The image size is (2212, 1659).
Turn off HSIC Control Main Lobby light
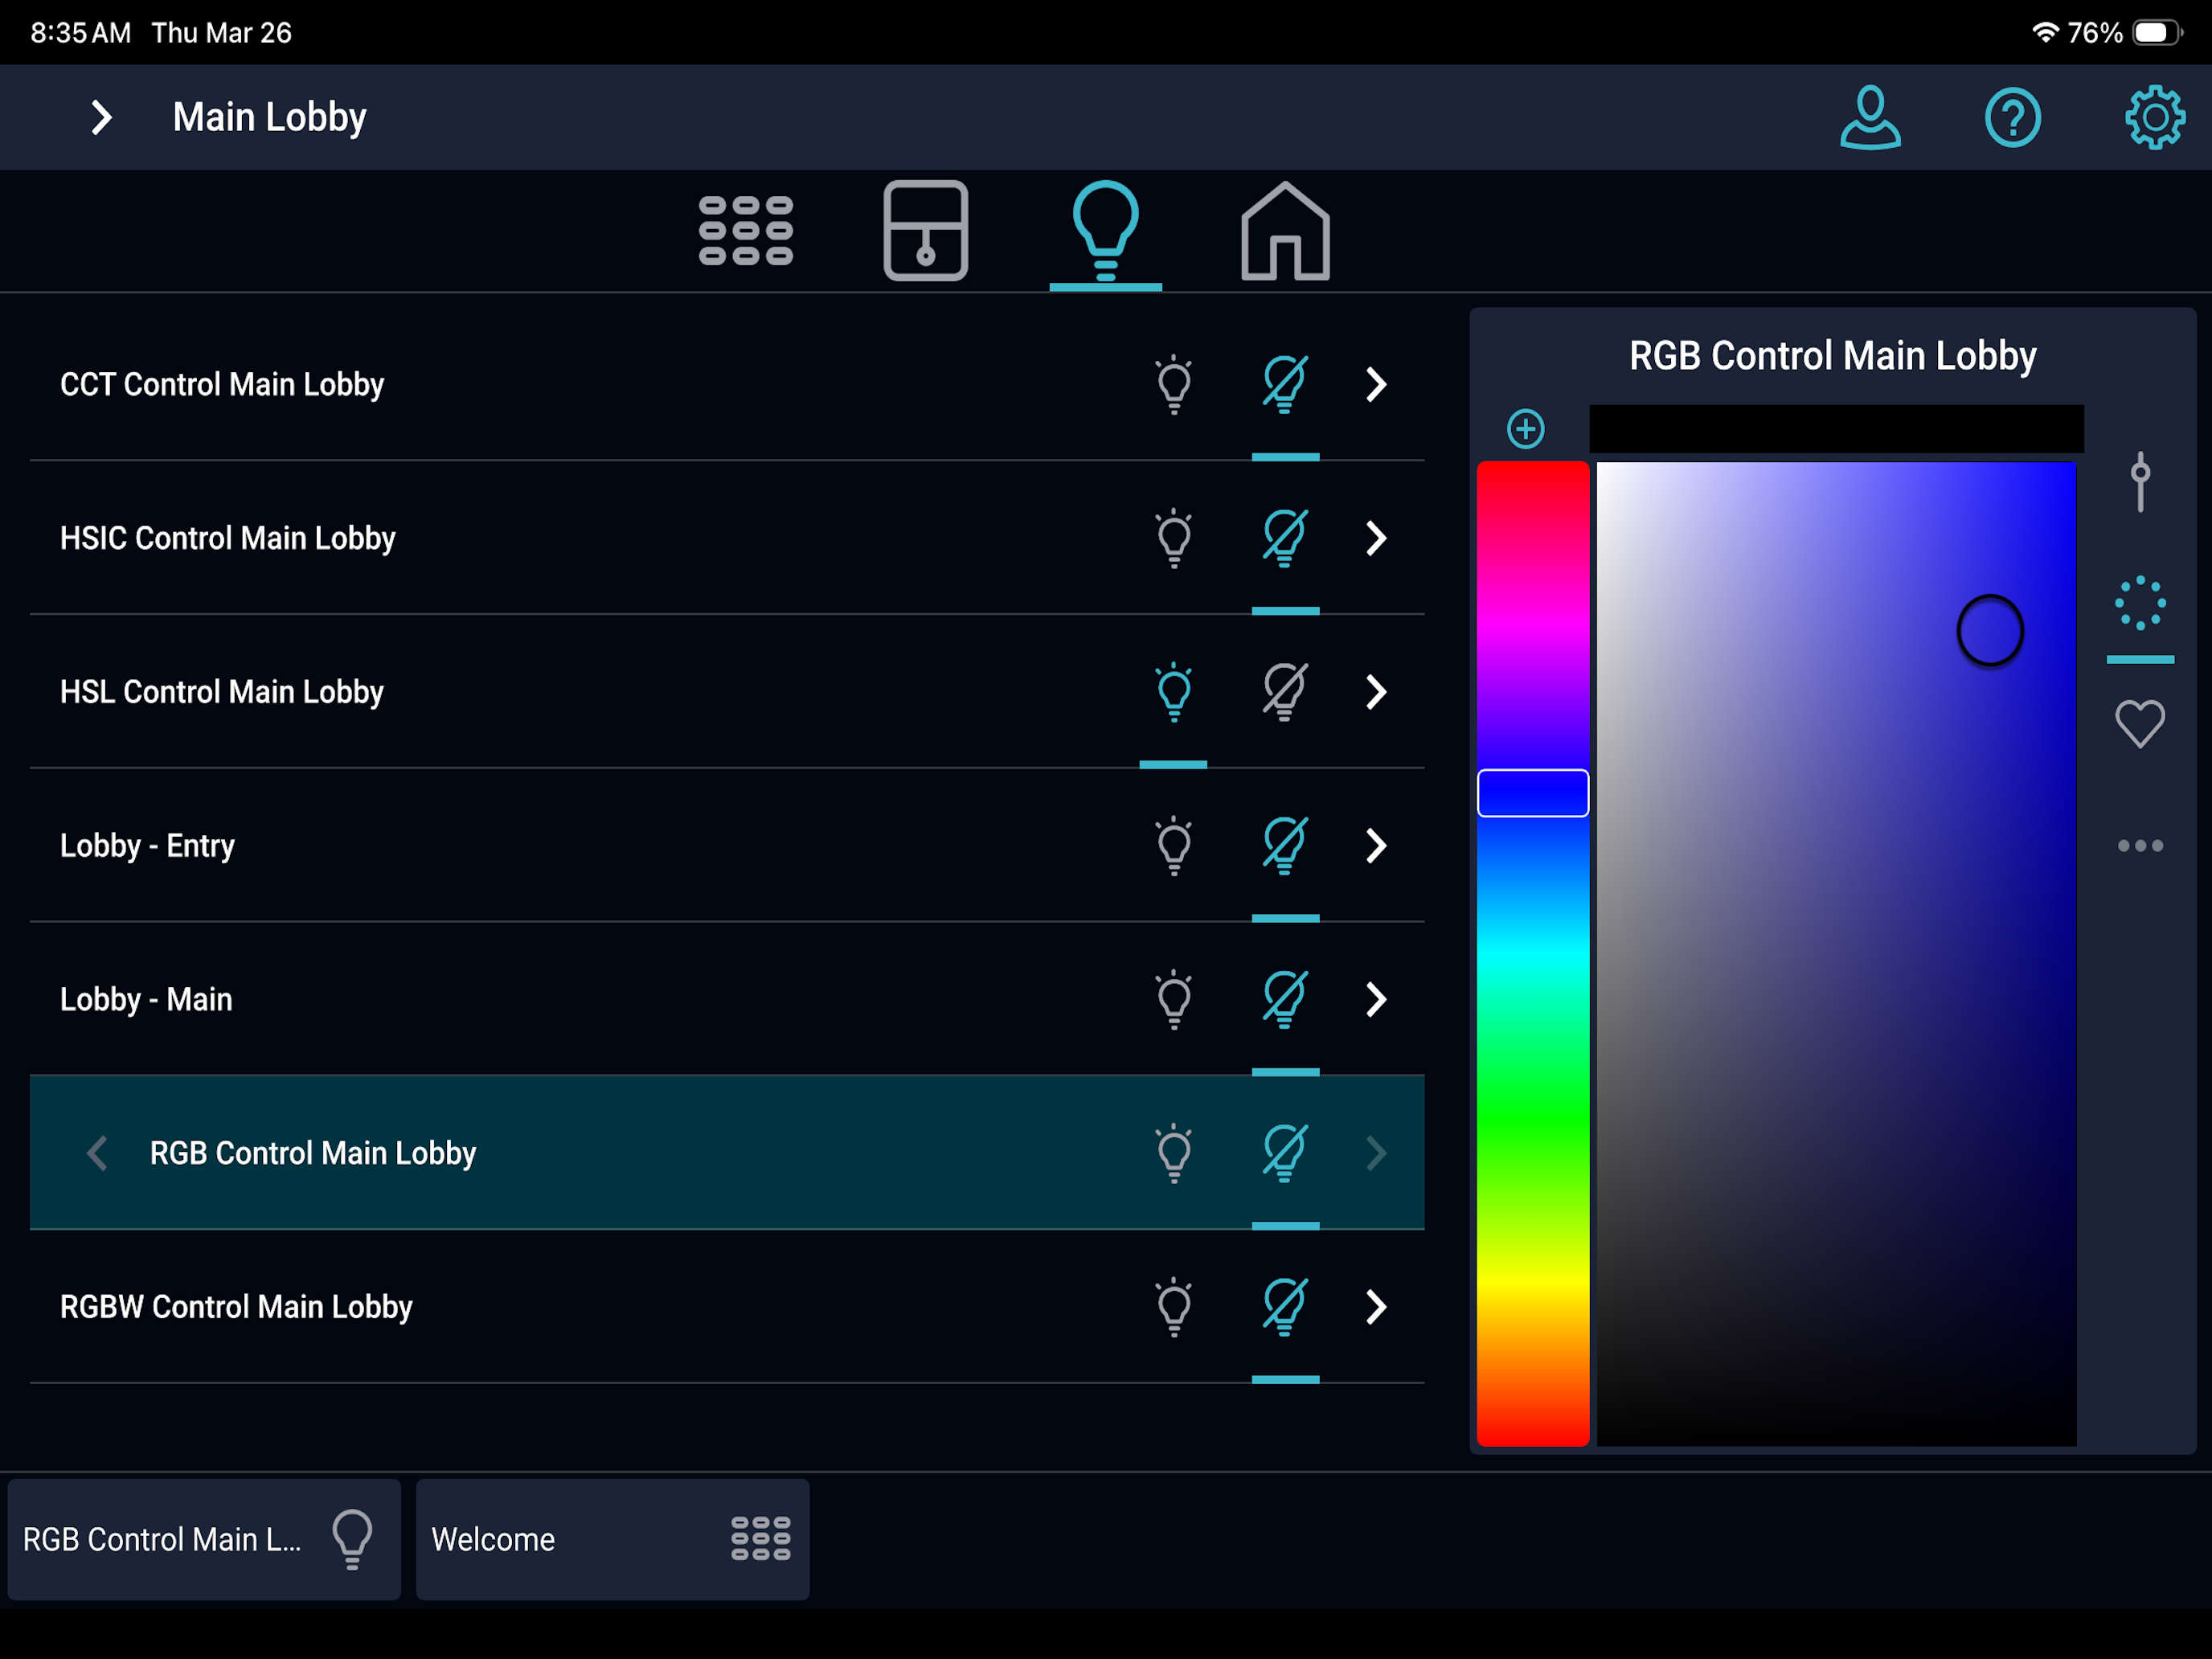point(1285,538)
